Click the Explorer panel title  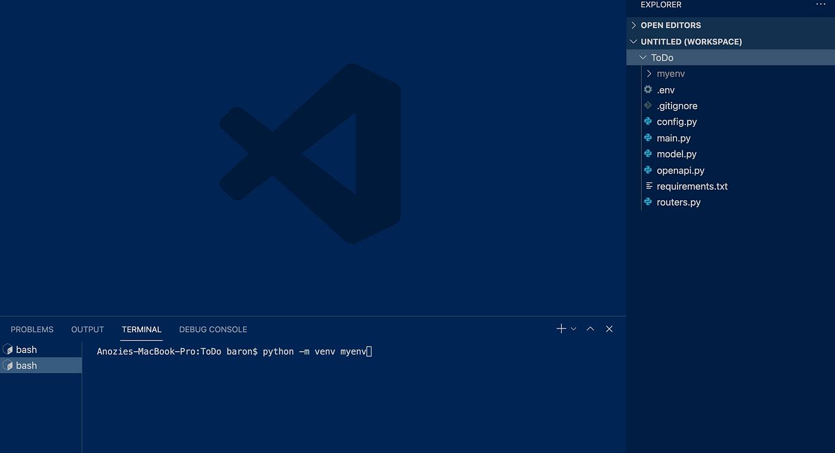pos(661,4)
